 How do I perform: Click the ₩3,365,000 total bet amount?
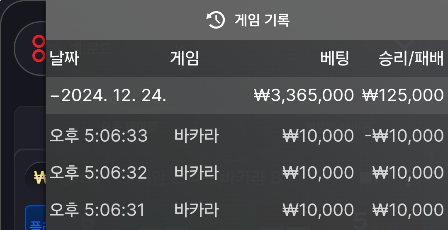pos(304,95)
